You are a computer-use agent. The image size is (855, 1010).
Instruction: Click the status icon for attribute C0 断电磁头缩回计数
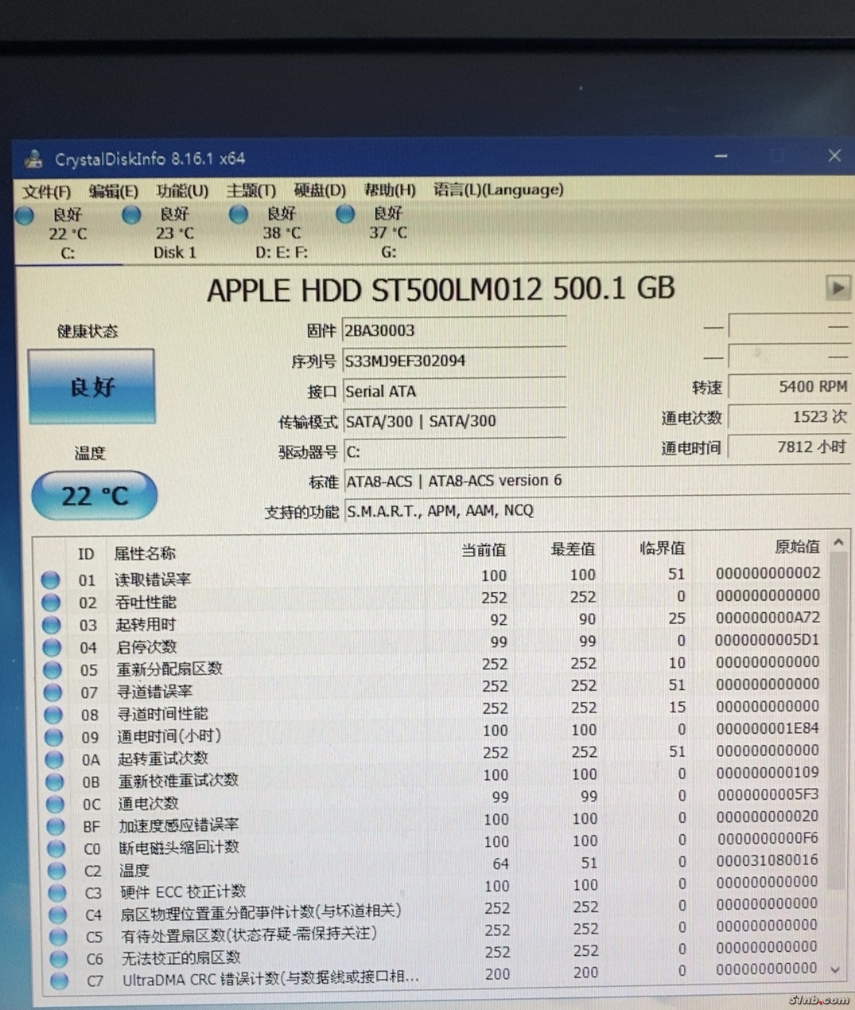(56, 848)
